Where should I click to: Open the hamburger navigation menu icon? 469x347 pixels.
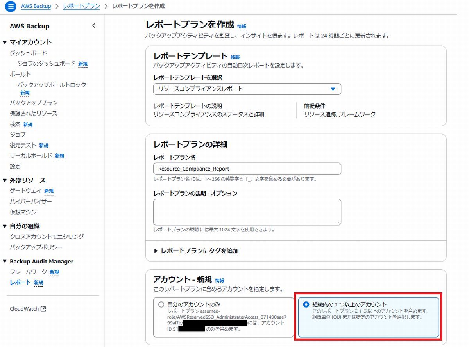11,6
